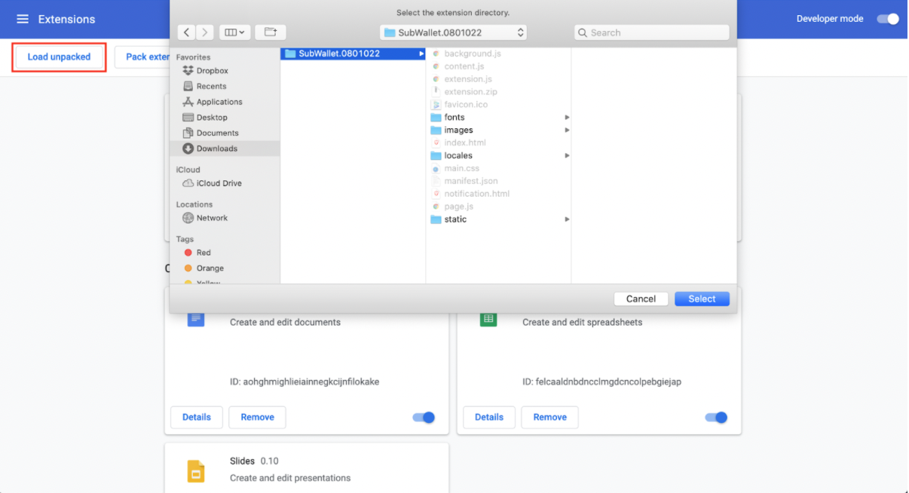The width and height of the screenshot is (909, 493).
Task: Click main.css file entry
Action: pos(461,169)
